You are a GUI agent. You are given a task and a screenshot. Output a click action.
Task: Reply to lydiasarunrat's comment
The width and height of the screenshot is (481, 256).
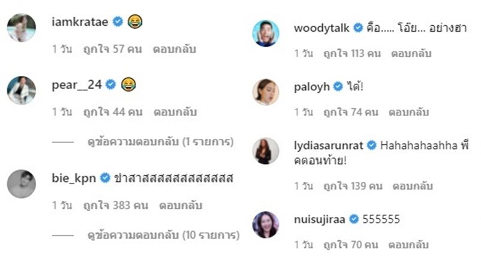point(413,186)
